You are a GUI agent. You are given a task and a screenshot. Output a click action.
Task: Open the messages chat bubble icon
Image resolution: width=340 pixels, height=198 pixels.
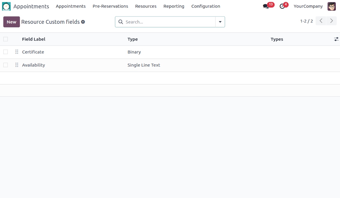click(x=266, y=6)
